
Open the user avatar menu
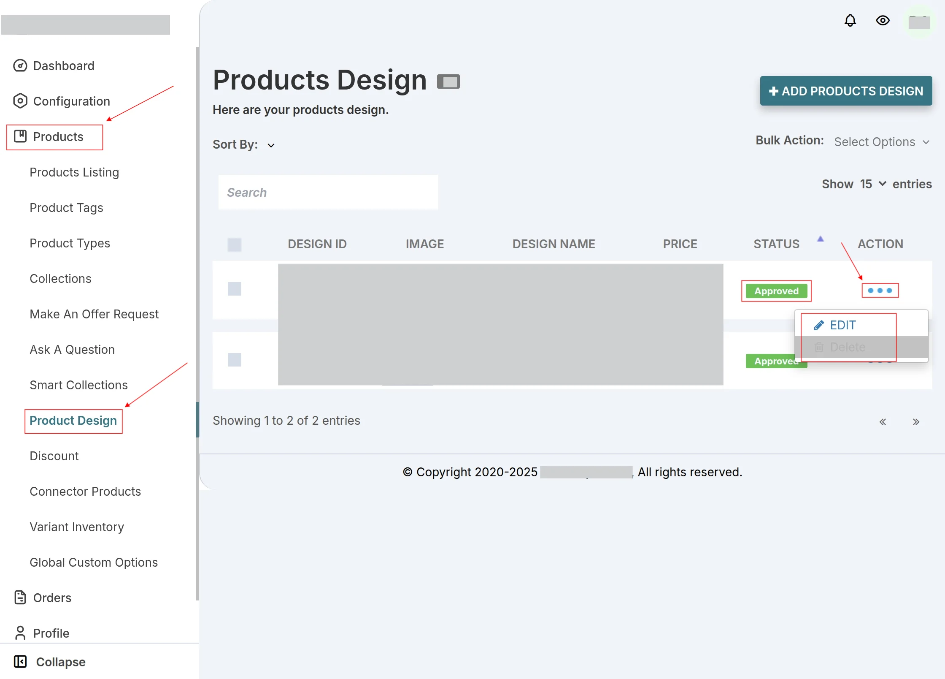click(x=919, y=22)
